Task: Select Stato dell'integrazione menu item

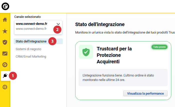Action: click(31, 41)
